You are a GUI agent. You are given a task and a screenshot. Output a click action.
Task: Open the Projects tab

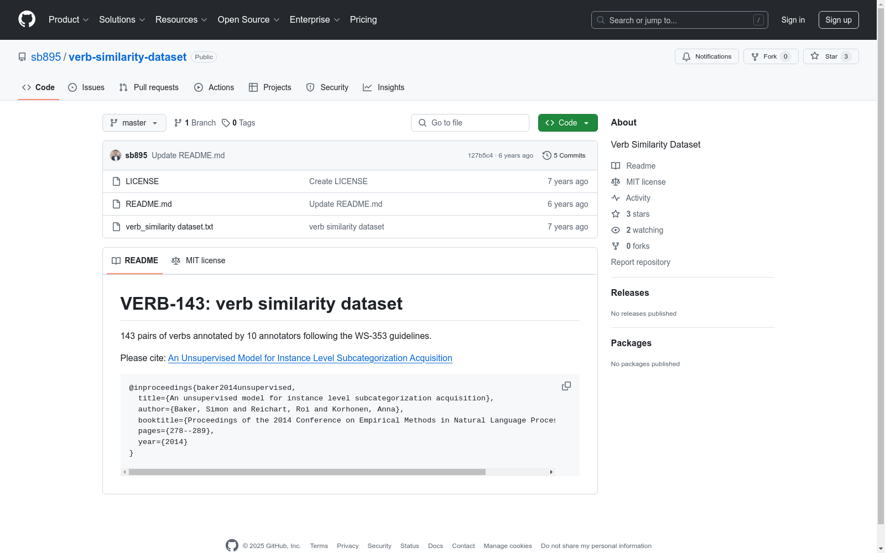(270, 87)
